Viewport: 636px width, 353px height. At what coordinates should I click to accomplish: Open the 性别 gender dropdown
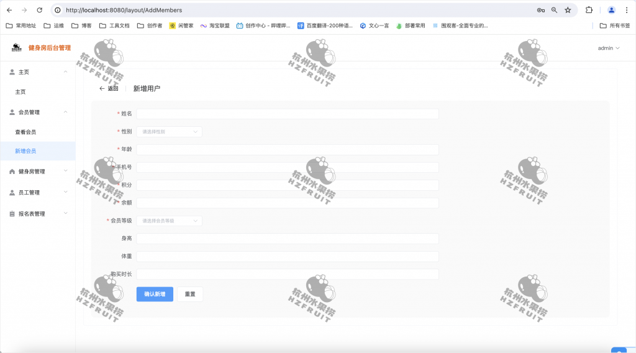click(169, 132)
